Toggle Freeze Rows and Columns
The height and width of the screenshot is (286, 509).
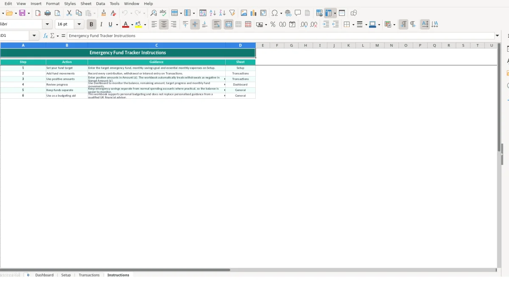(x=329, y=13)
